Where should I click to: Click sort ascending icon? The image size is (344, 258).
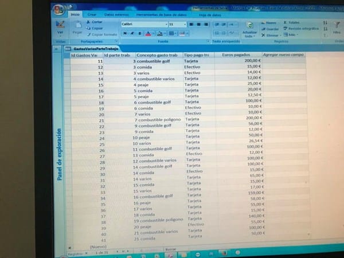(x=325, y=22)
